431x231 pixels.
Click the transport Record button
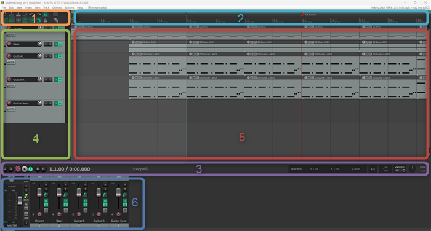tap(18, 170)
